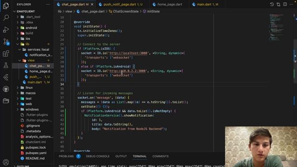
Task: Open main.dart in explorer tree
Action: pyautogui.click(x=32, y=82)
